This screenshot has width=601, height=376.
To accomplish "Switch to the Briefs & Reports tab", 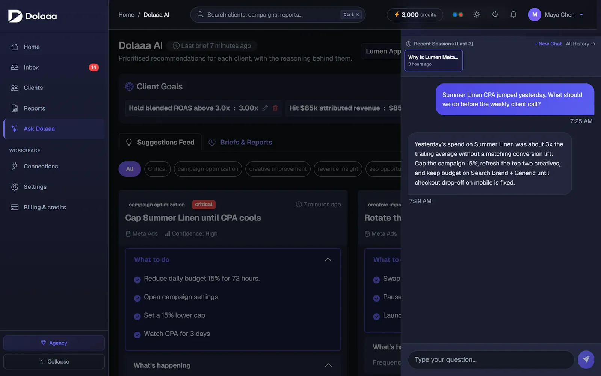I will (240, 143).
